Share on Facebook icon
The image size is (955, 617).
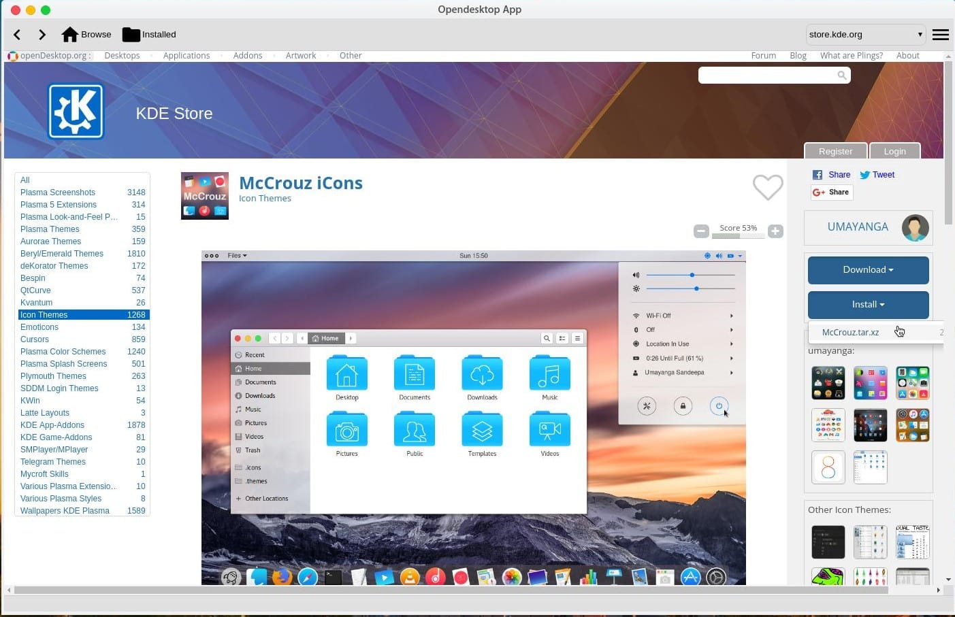click(x=818, y=175)
